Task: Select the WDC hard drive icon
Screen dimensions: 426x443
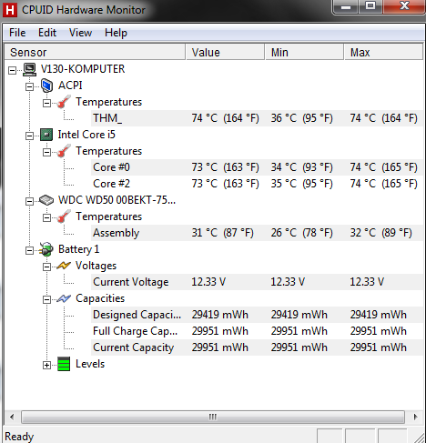Action: point(46,200)
